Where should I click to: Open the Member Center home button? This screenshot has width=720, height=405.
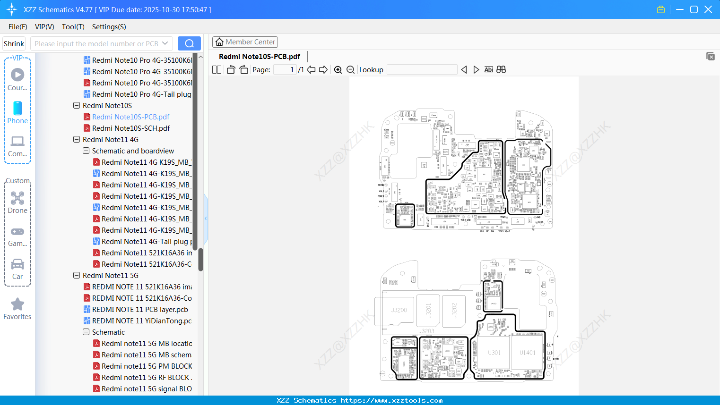pos(245,42)
